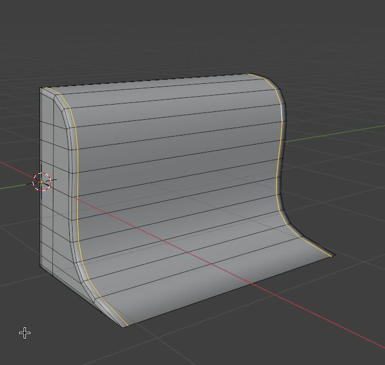Viewport: 385px width, 365px height.
Task: Click the orange object origin dot
Action: pos(42,182)
